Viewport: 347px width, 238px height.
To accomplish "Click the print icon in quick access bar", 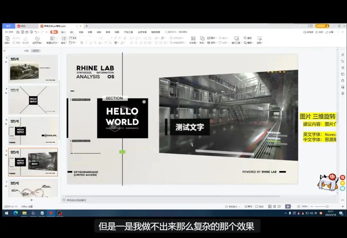I will click(27, 32).
